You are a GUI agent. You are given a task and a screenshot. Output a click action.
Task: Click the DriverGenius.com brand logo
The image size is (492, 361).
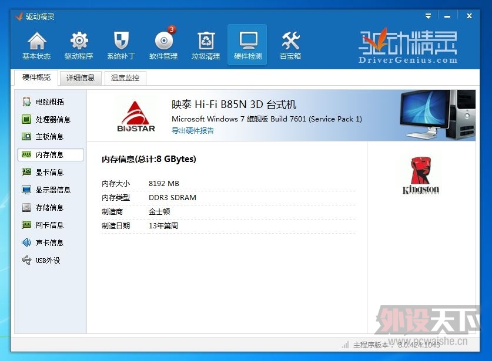point(407,46)
